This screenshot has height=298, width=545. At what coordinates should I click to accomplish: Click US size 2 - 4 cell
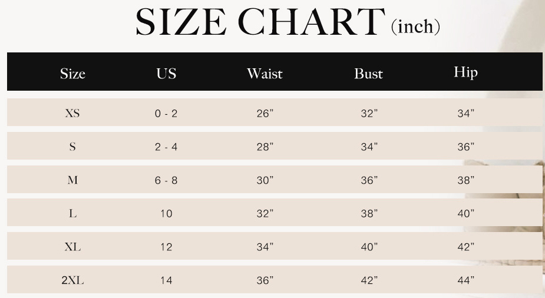[x=166, y=147]
